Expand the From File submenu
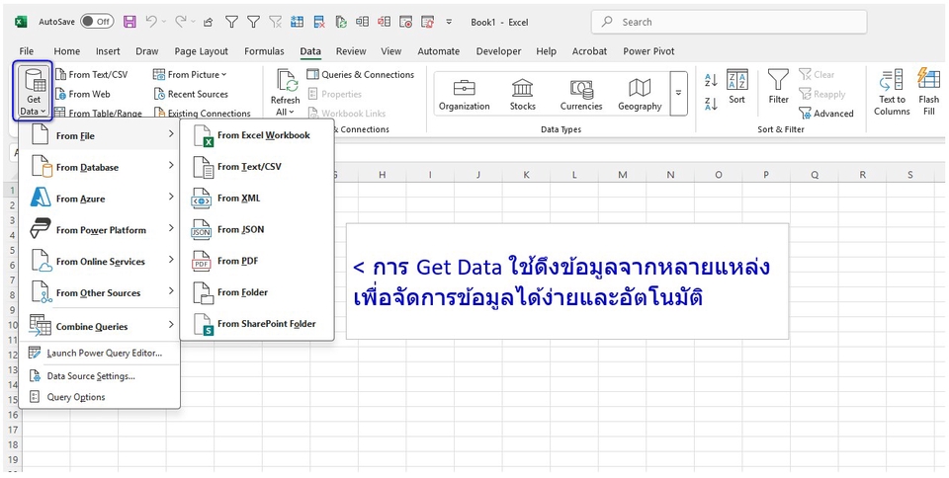 100,136
